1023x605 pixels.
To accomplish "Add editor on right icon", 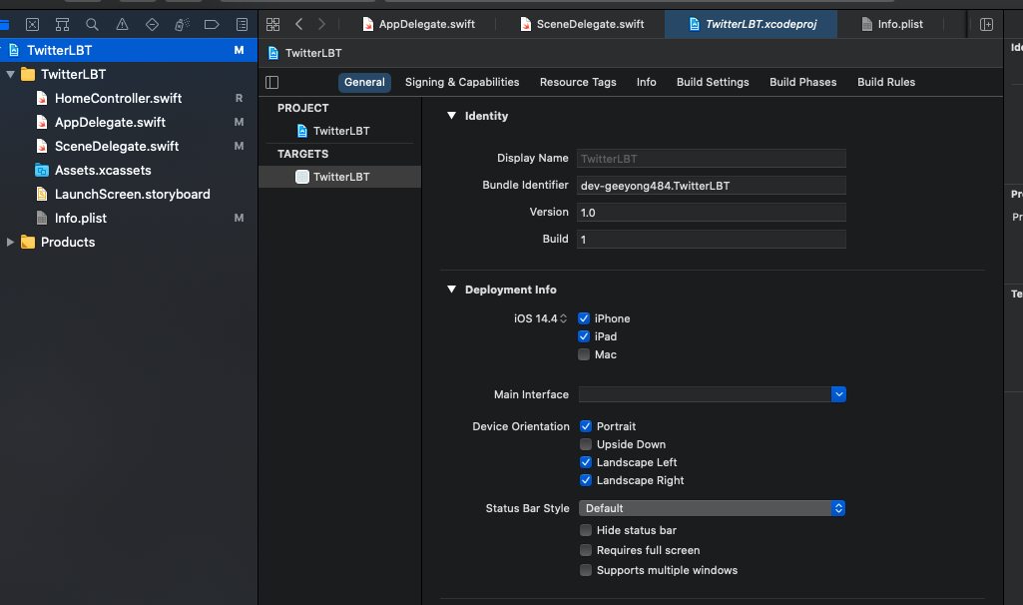I will pyautogui.click(x=986, y=24).
